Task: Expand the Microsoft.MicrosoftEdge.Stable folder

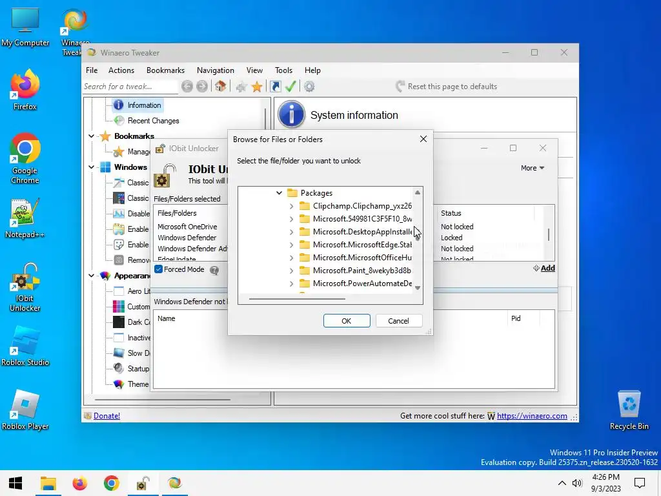Action: [x=291, y=245]
